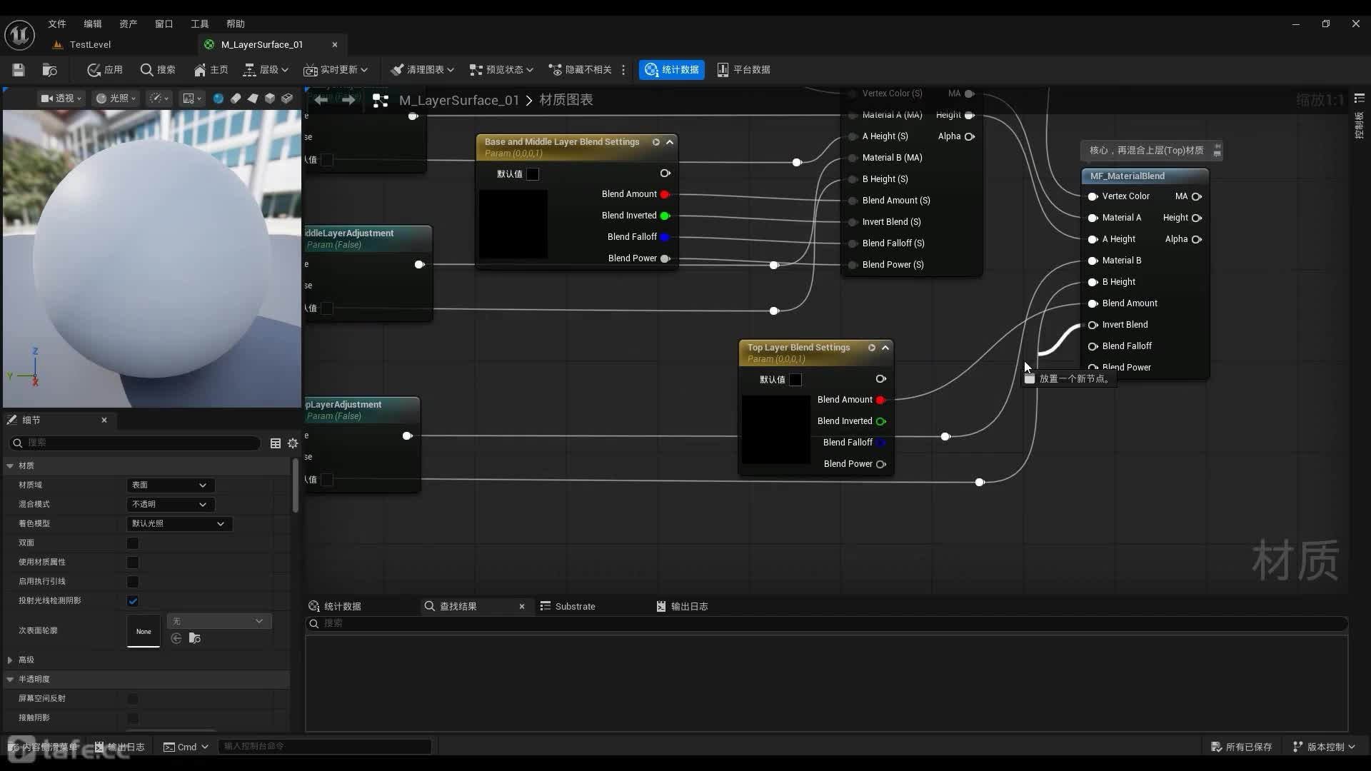This screenshot has width=1371, height=771.
Task: Click the Hide Unrelated button
Action: click(581, 69)
